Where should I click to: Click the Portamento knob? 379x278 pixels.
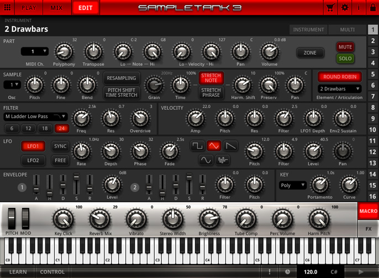click(x=320, y=185)
